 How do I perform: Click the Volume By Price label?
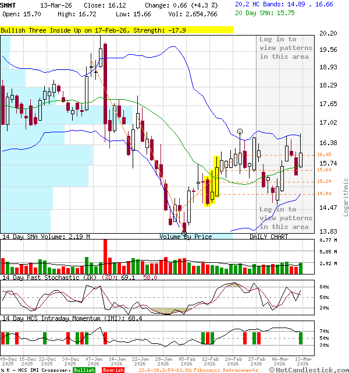pos(186,237)
